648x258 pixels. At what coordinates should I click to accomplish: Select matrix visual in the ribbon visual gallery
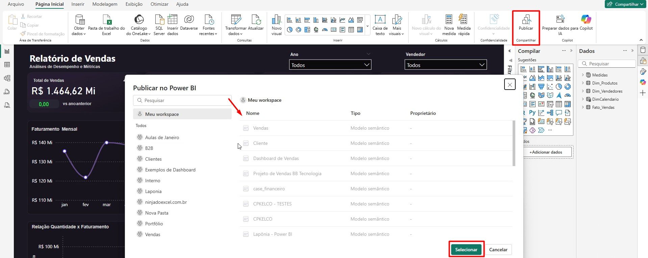(x=360, y=30)
